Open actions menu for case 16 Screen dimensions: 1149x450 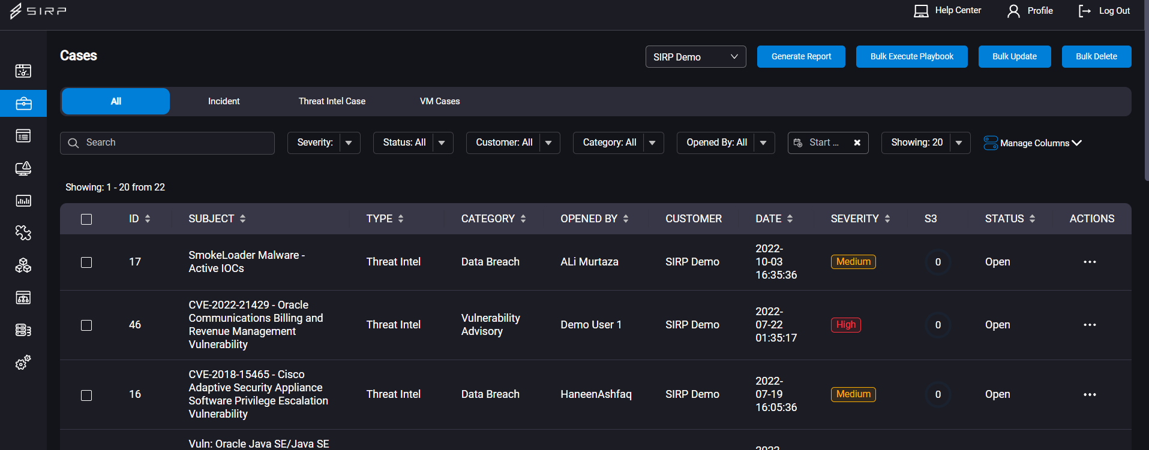pyautogui.click(x=1090, y=394)
